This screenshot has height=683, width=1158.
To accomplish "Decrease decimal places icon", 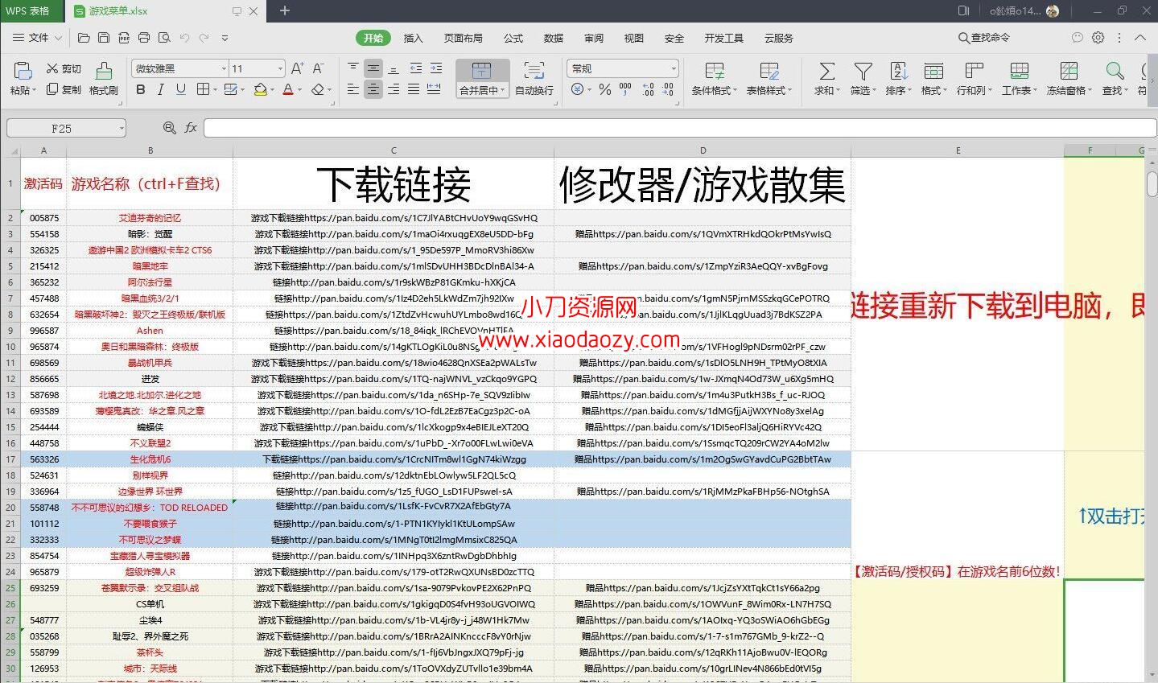I will tap(668, 89).
